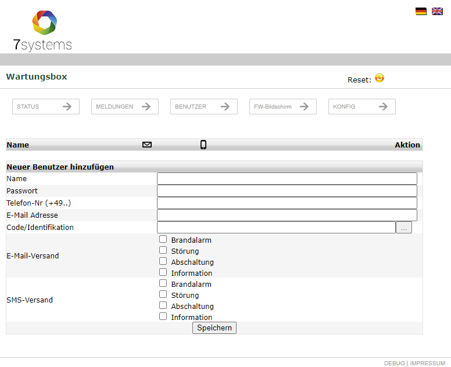451x367 pixels.
Task: Enable Abschaltung under SMS-Versand
Action: [163, 305]
